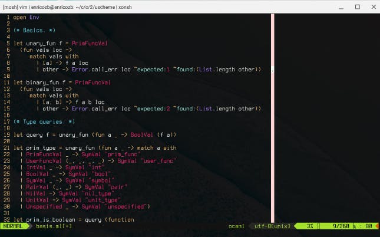Click 'match vals with' on line 13

[54, 96]
